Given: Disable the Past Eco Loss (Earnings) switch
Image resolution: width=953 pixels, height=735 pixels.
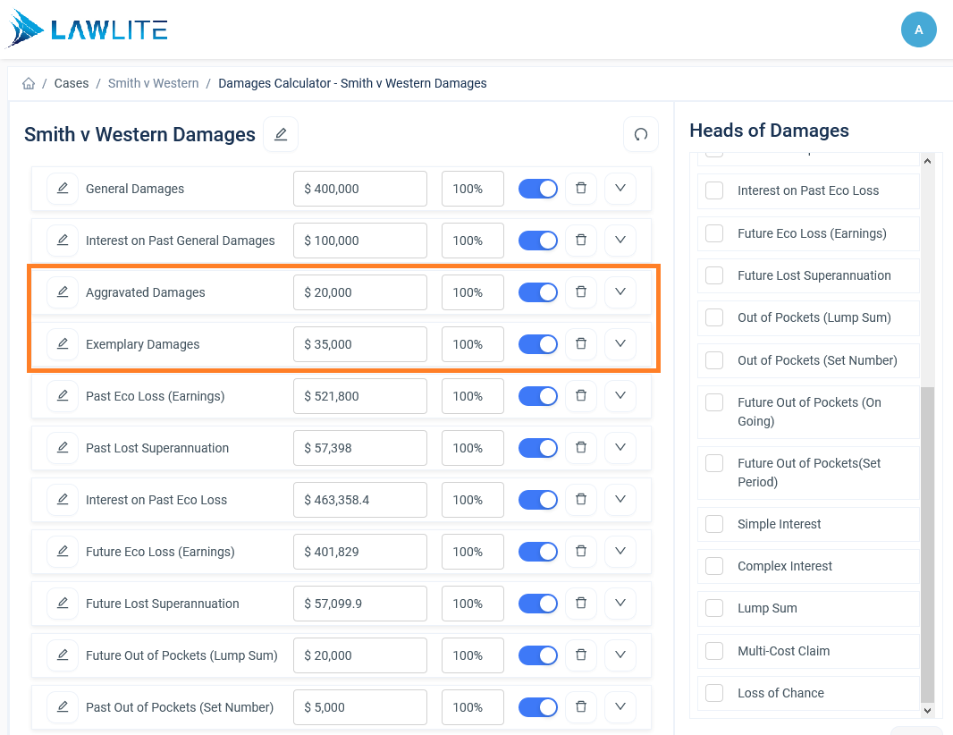Looking at the screenshot, I should pyautogui.click(x=538, y=396).
